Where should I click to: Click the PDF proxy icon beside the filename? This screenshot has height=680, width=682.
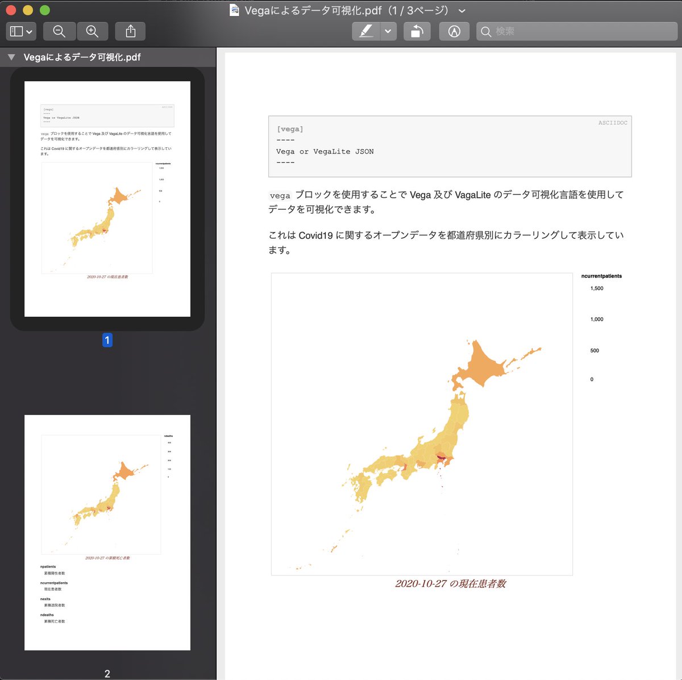[x=233, y=10]
